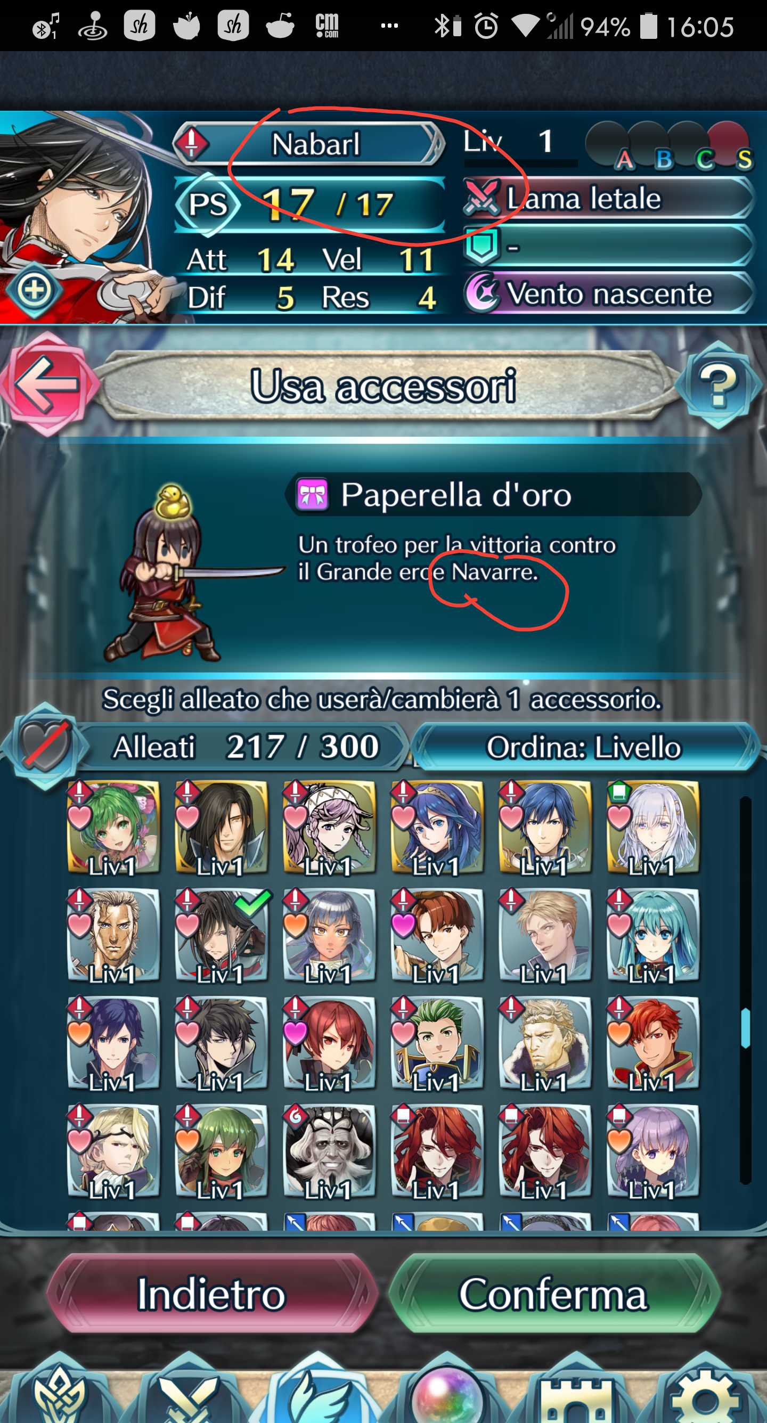
Task: Tap the plus icon on Nabarl's portrait
Action: tap(34, 290)
